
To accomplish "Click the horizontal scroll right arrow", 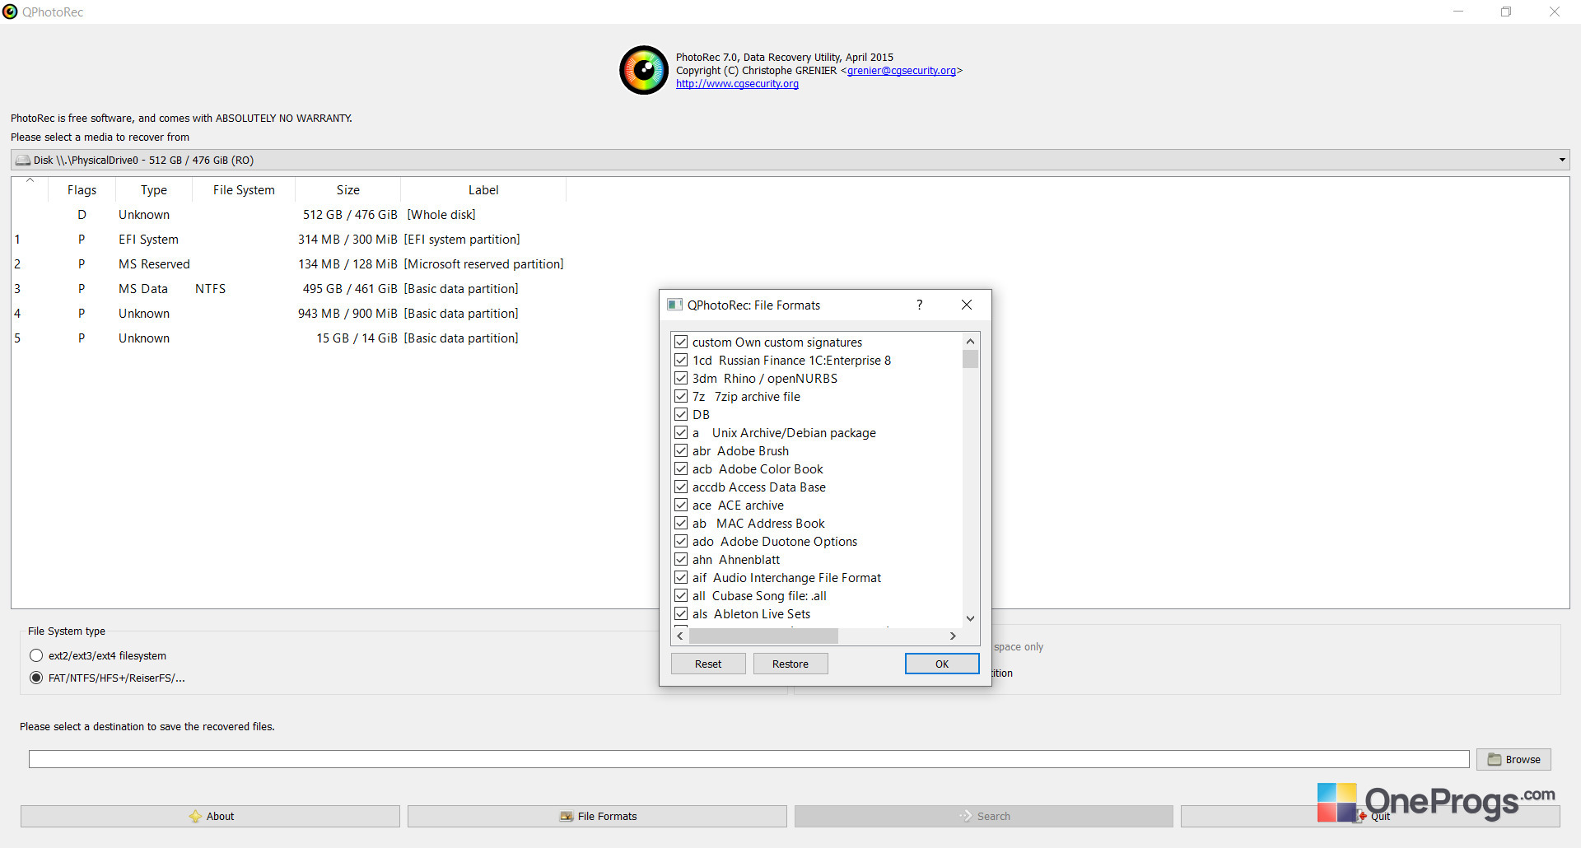I will pos(953,636).
